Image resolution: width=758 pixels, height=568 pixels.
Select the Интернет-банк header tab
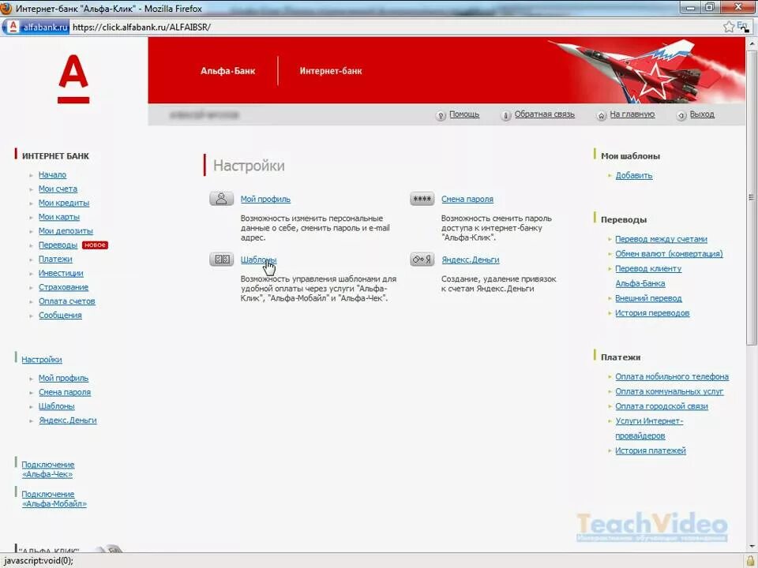331,71
